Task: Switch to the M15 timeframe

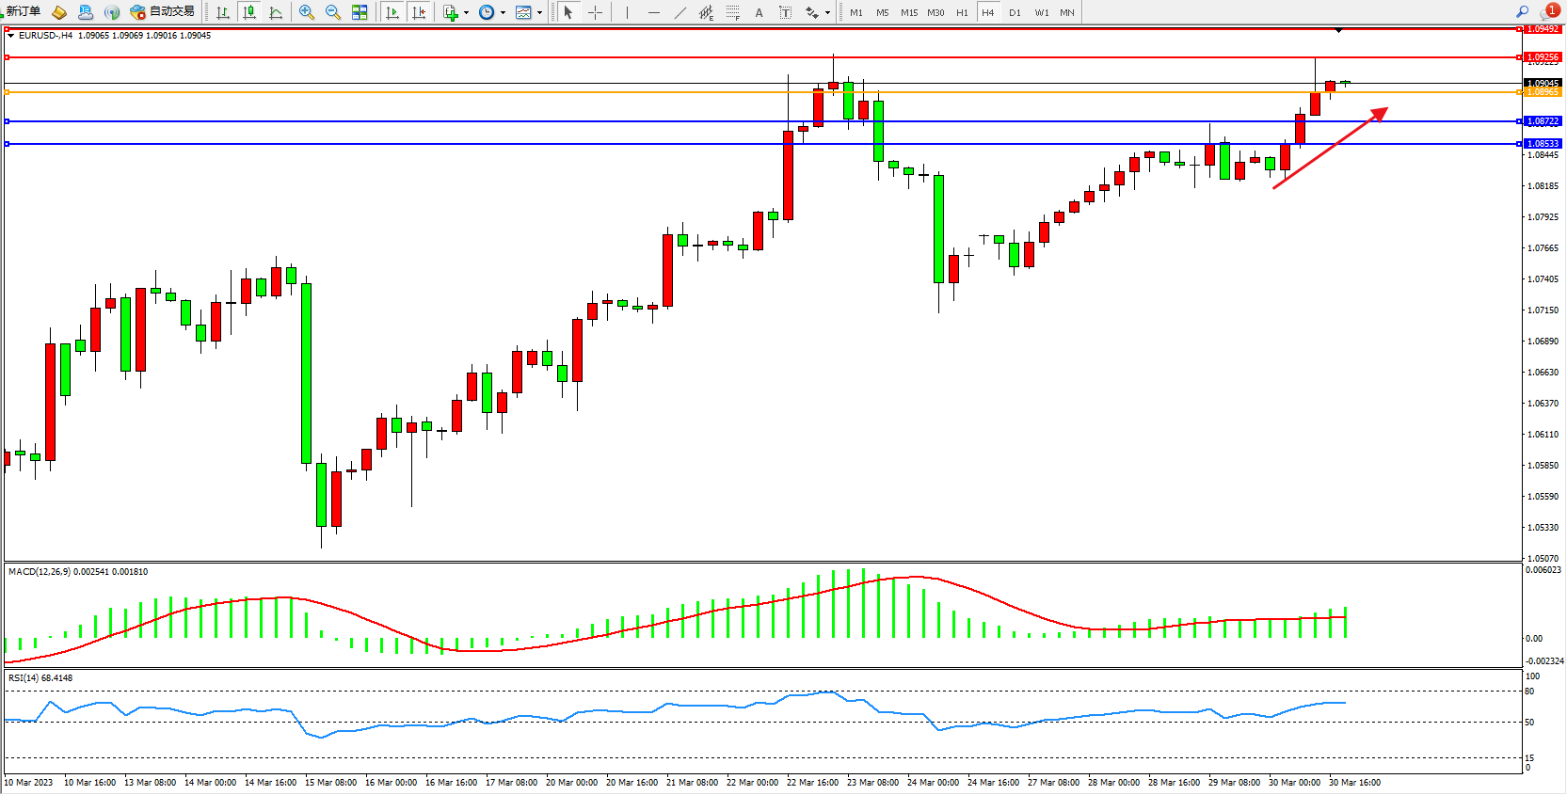Action: pyautogui.click(x=908, y=12)
